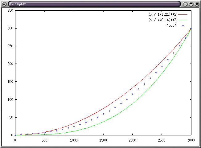Click the 3000 label on the x-axis
This screenshot has height=148, width=201.
point(191,140)
